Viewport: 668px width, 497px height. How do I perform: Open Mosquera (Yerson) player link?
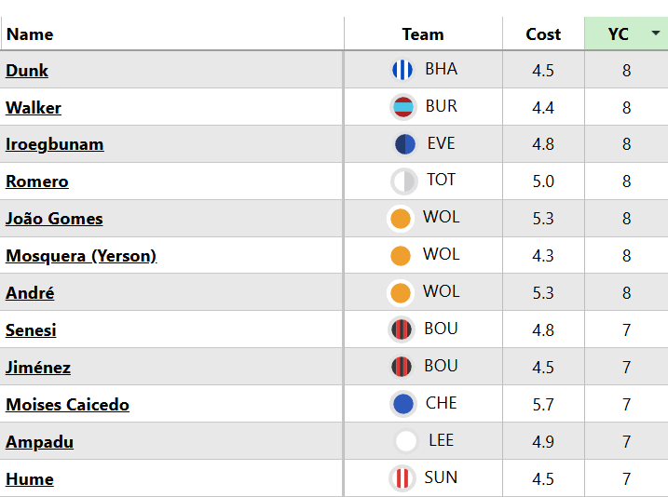81,256
